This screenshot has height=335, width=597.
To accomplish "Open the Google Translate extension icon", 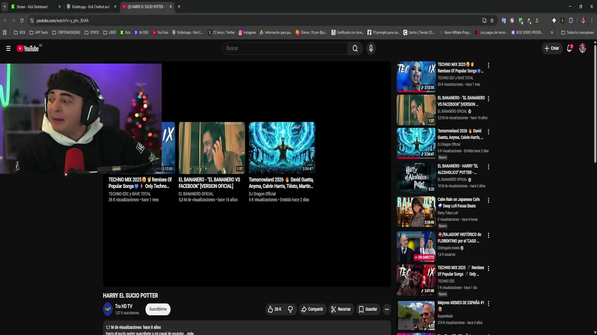I will click(504, 20).
